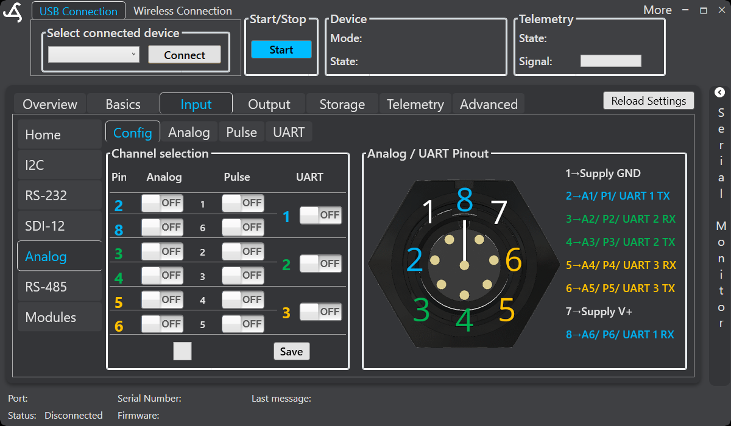This screenshot has width=731, height=426.
Task: Click the blue Start button
Action: pyautogui.click(x=281, y=49)
